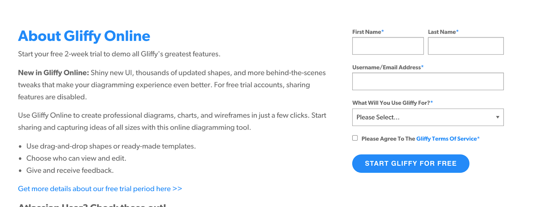Click the First Name field label
This screenshot has width=544, height=207.
[367, 32]
